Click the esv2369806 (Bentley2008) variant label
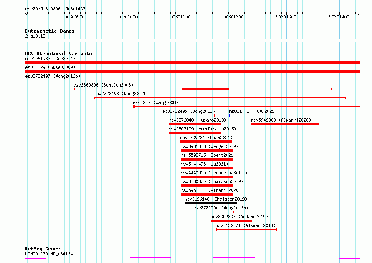This screenshot has height=263, width=372. point(103,85)
